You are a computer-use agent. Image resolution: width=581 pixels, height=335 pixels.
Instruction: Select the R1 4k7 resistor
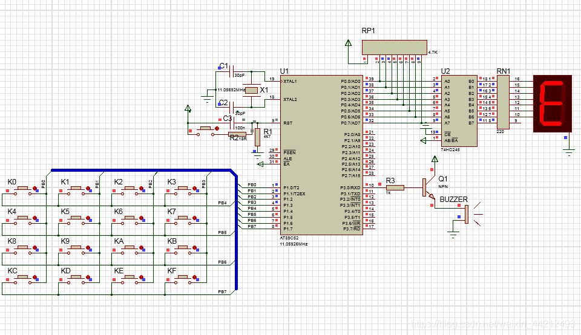click(x=257, y=136)
